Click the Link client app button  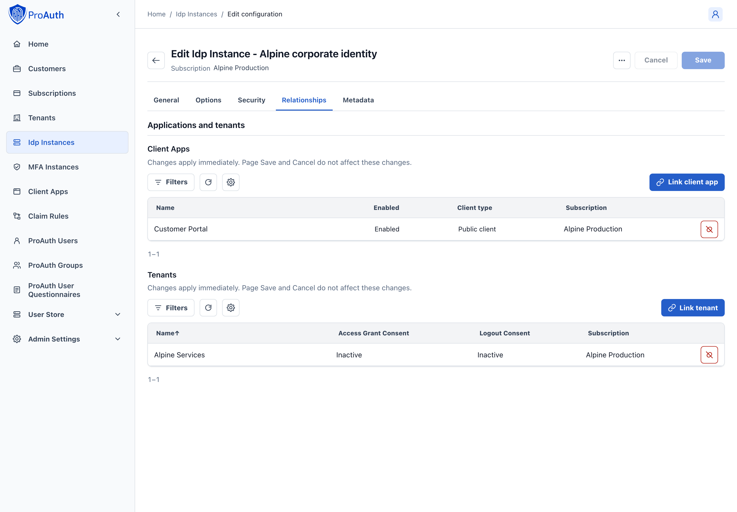[x=687, y=182]
